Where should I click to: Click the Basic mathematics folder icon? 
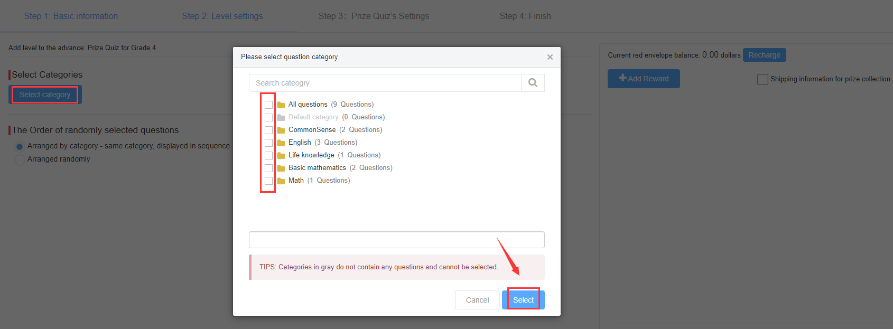coord(281,168)
